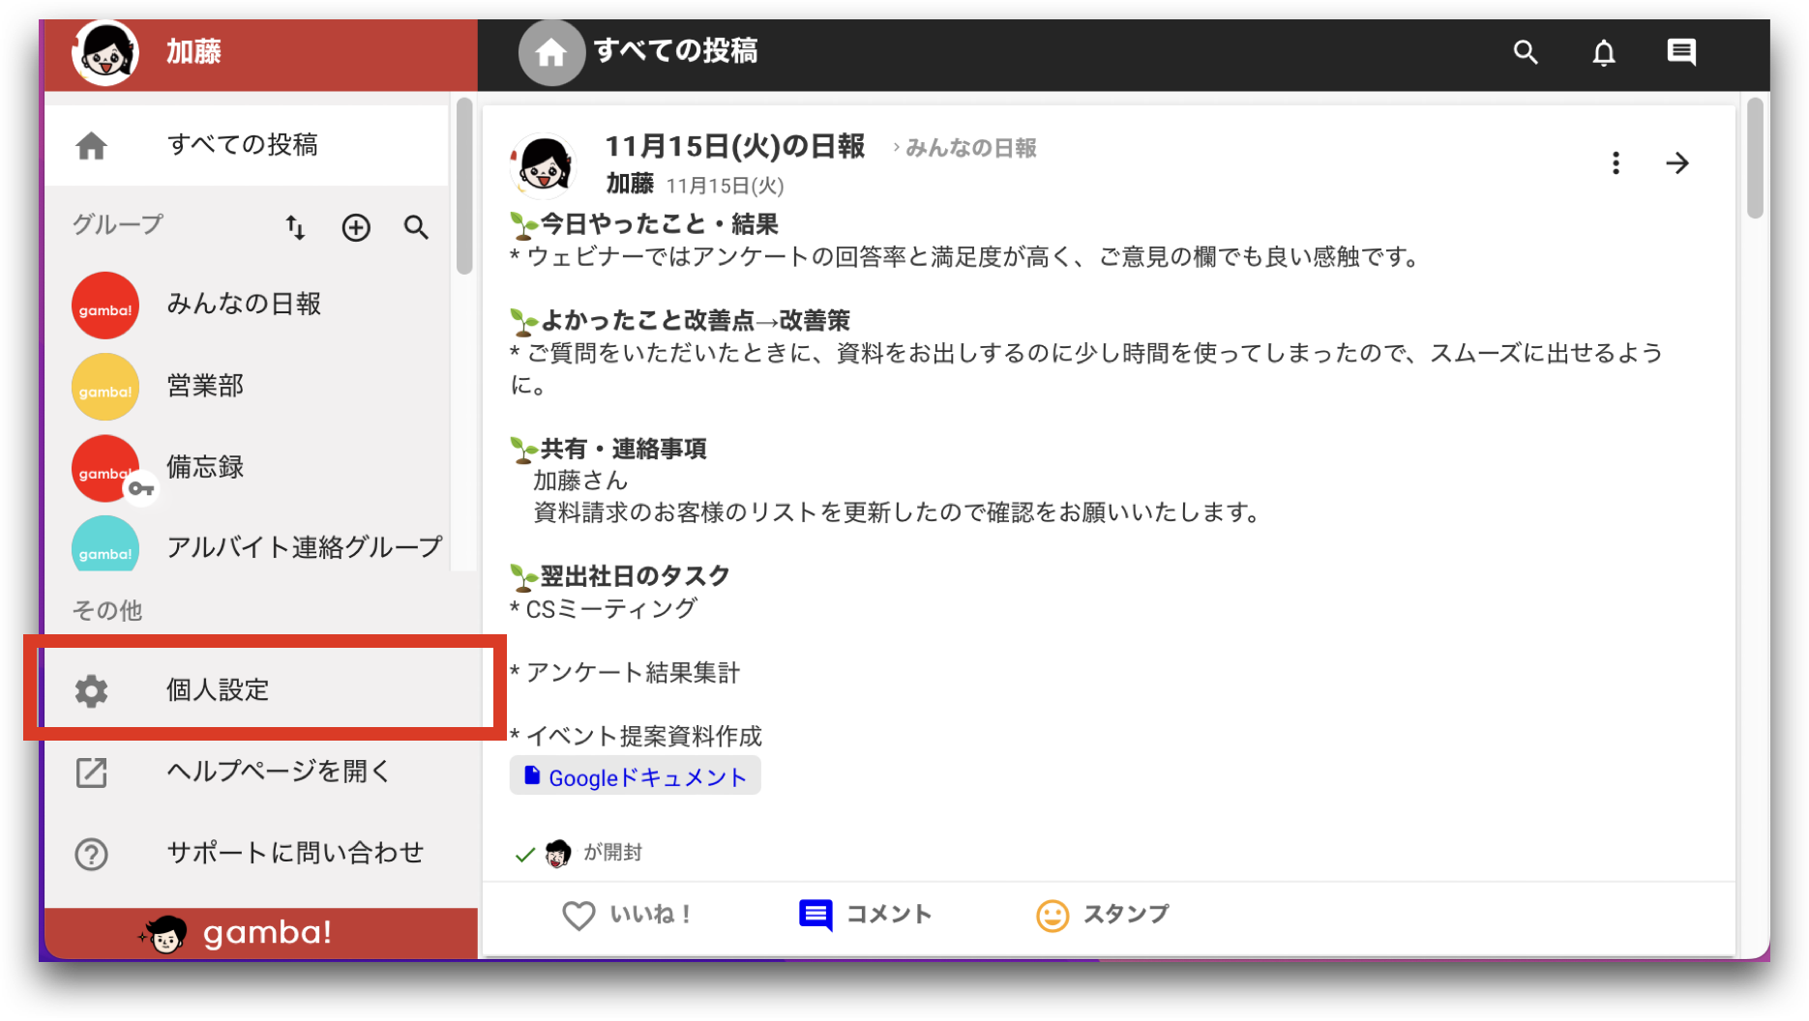Add a new group with plus icon
This screenshot has height=1021, width=1809.
[x=356, y=227]
